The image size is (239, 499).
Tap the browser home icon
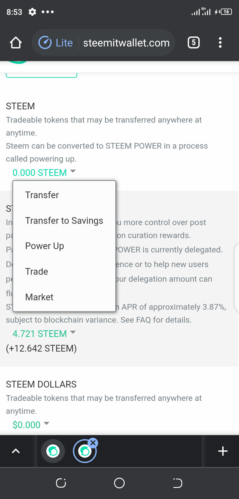coord(16,43)
